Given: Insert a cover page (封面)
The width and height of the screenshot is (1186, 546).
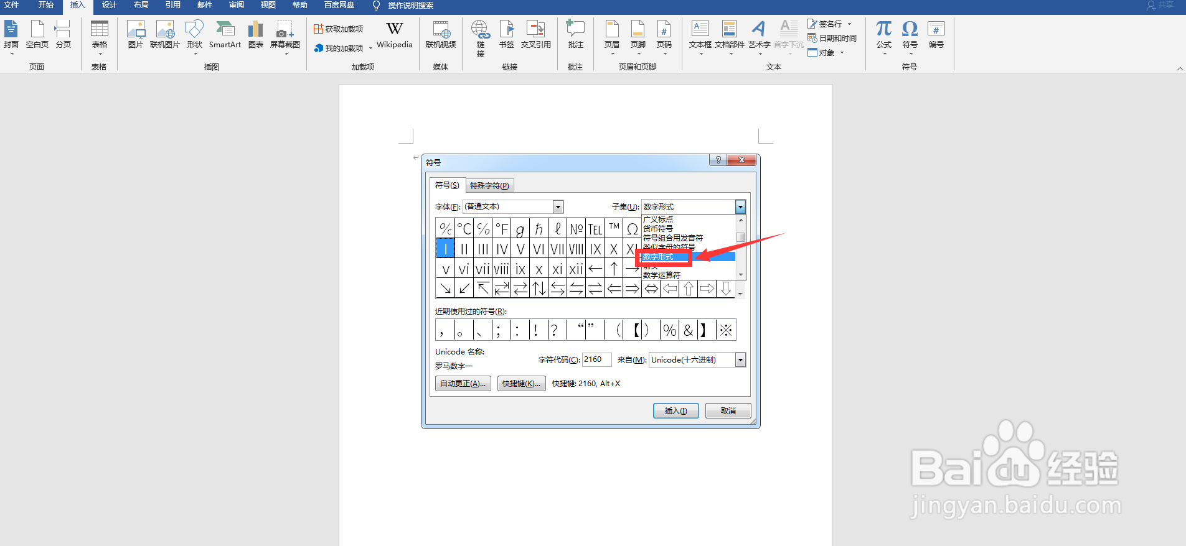Looking at the screenshot, I should point(11,37).
